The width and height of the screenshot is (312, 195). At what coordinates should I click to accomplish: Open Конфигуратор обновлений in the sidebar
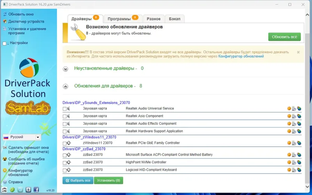click(x=20, y=172)
